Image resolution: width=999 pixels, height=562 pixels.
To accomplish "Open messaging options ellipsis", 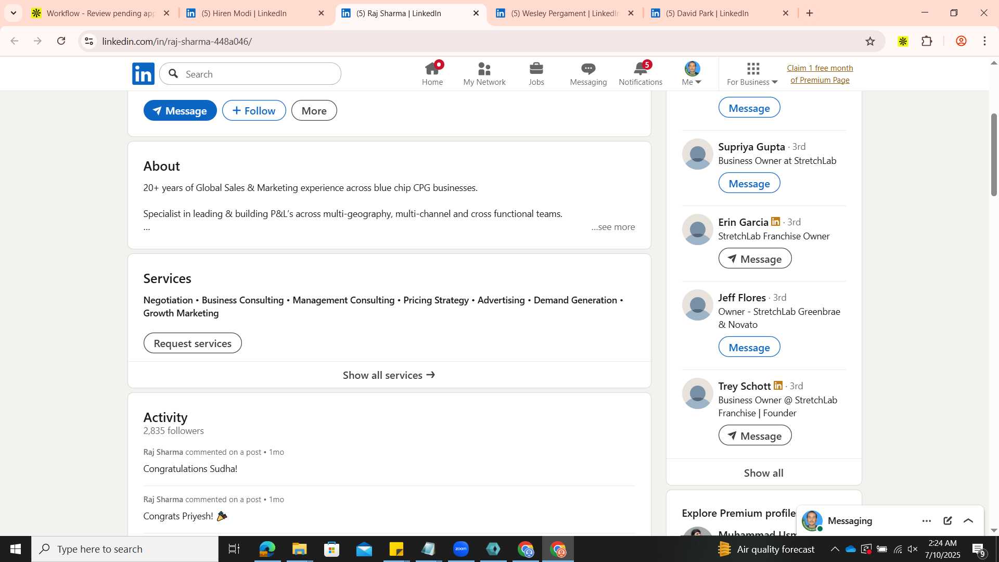I will click(926, 521).
